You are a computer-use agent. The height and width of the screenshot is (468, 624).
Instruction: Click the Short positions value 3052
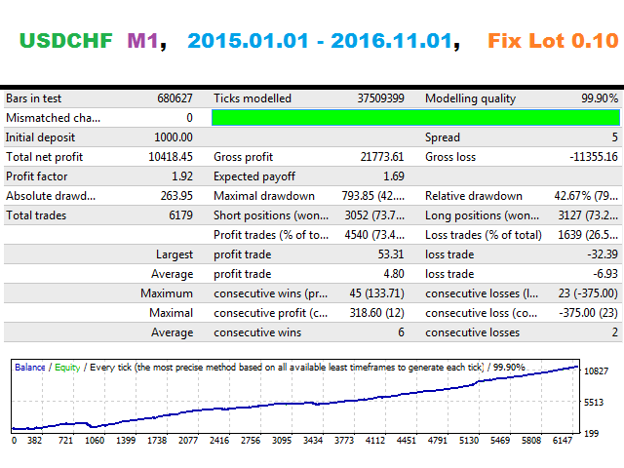(x=374, y=215)
